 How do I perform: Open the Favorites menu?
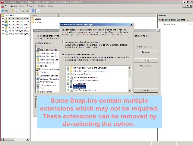tap(31, 6)
